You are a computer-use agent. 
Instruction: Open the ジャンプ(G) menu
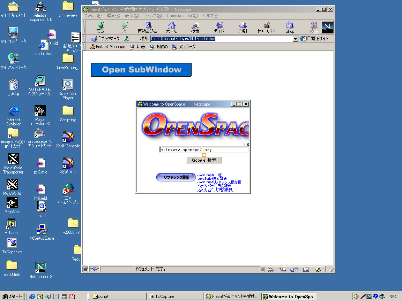153,16
